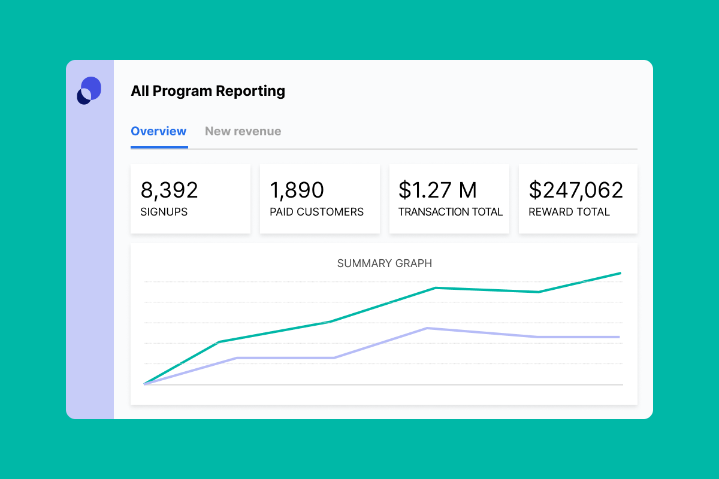
Task: Click the Signups stat card
Action: pyautogui.click(x=191, y=198)
